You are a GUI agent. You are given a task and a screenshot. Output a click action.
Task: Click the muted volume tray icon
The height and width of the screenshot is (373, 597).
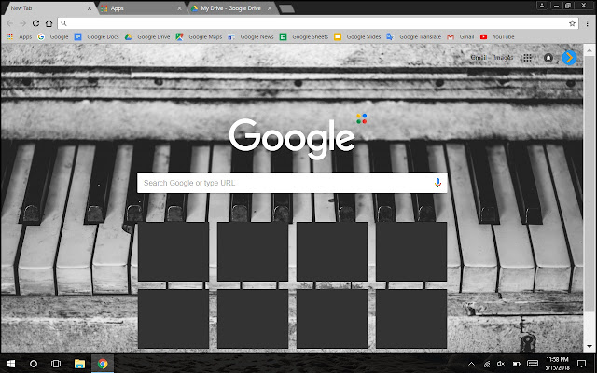pos(501,364)
